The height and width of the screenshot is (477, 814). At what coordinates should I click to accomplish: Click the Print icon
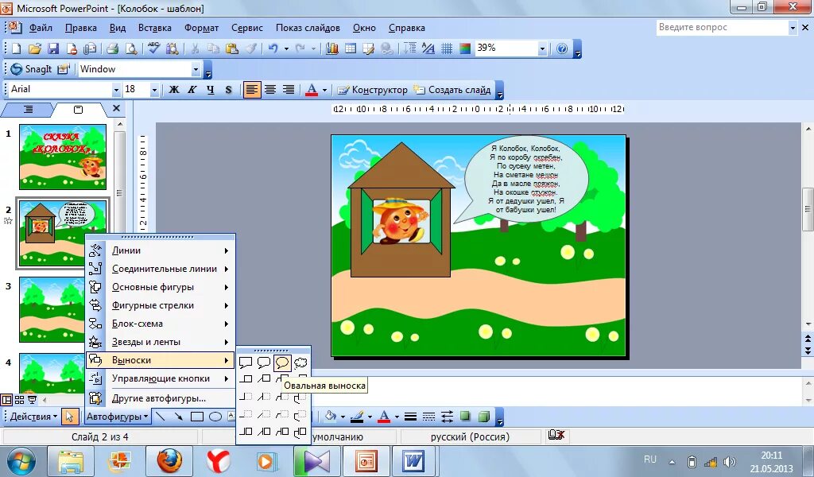tap(112, 48)
